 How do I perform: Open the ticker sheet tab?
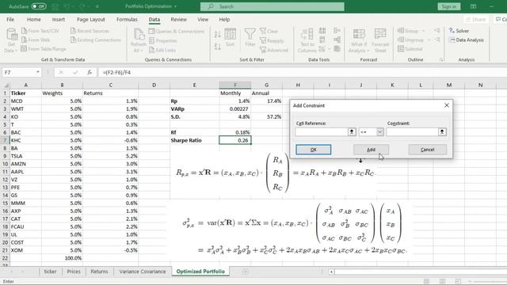tap(50, 272)
